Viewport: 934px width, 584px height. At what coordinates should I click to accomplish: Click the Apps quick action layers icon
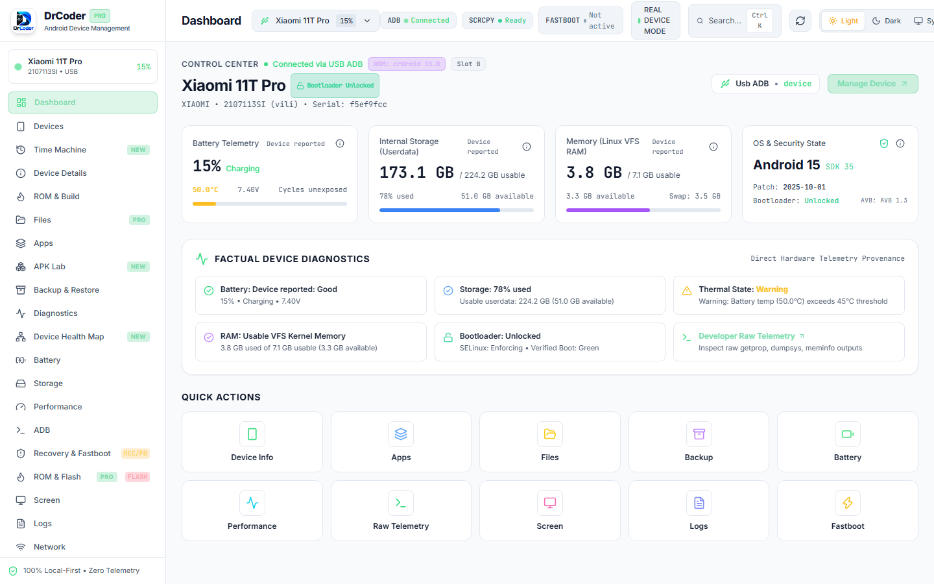(x=401, y=434)
